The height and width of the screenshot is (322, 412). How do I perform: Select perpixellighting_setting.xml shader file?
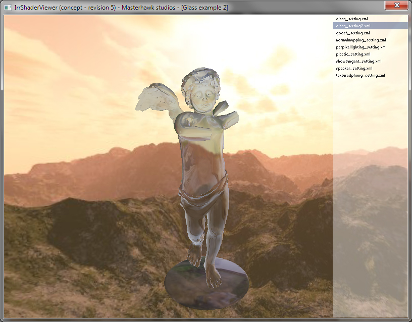[x=361, y=47]
